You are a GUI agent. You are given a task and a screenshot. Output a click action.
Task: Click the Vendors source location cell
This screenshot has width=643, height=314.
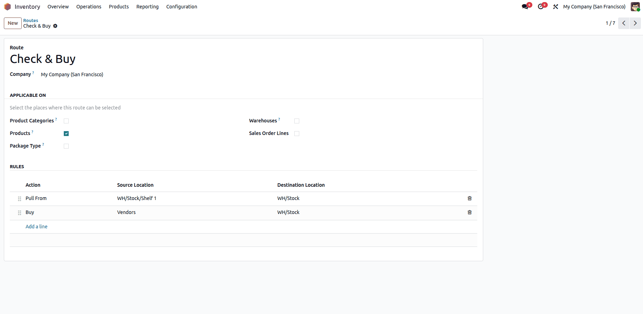tap(126, 212)
